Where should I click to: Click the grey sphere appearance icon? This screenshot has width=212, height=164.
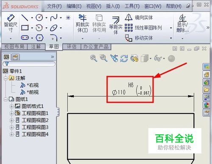point(171,58)
